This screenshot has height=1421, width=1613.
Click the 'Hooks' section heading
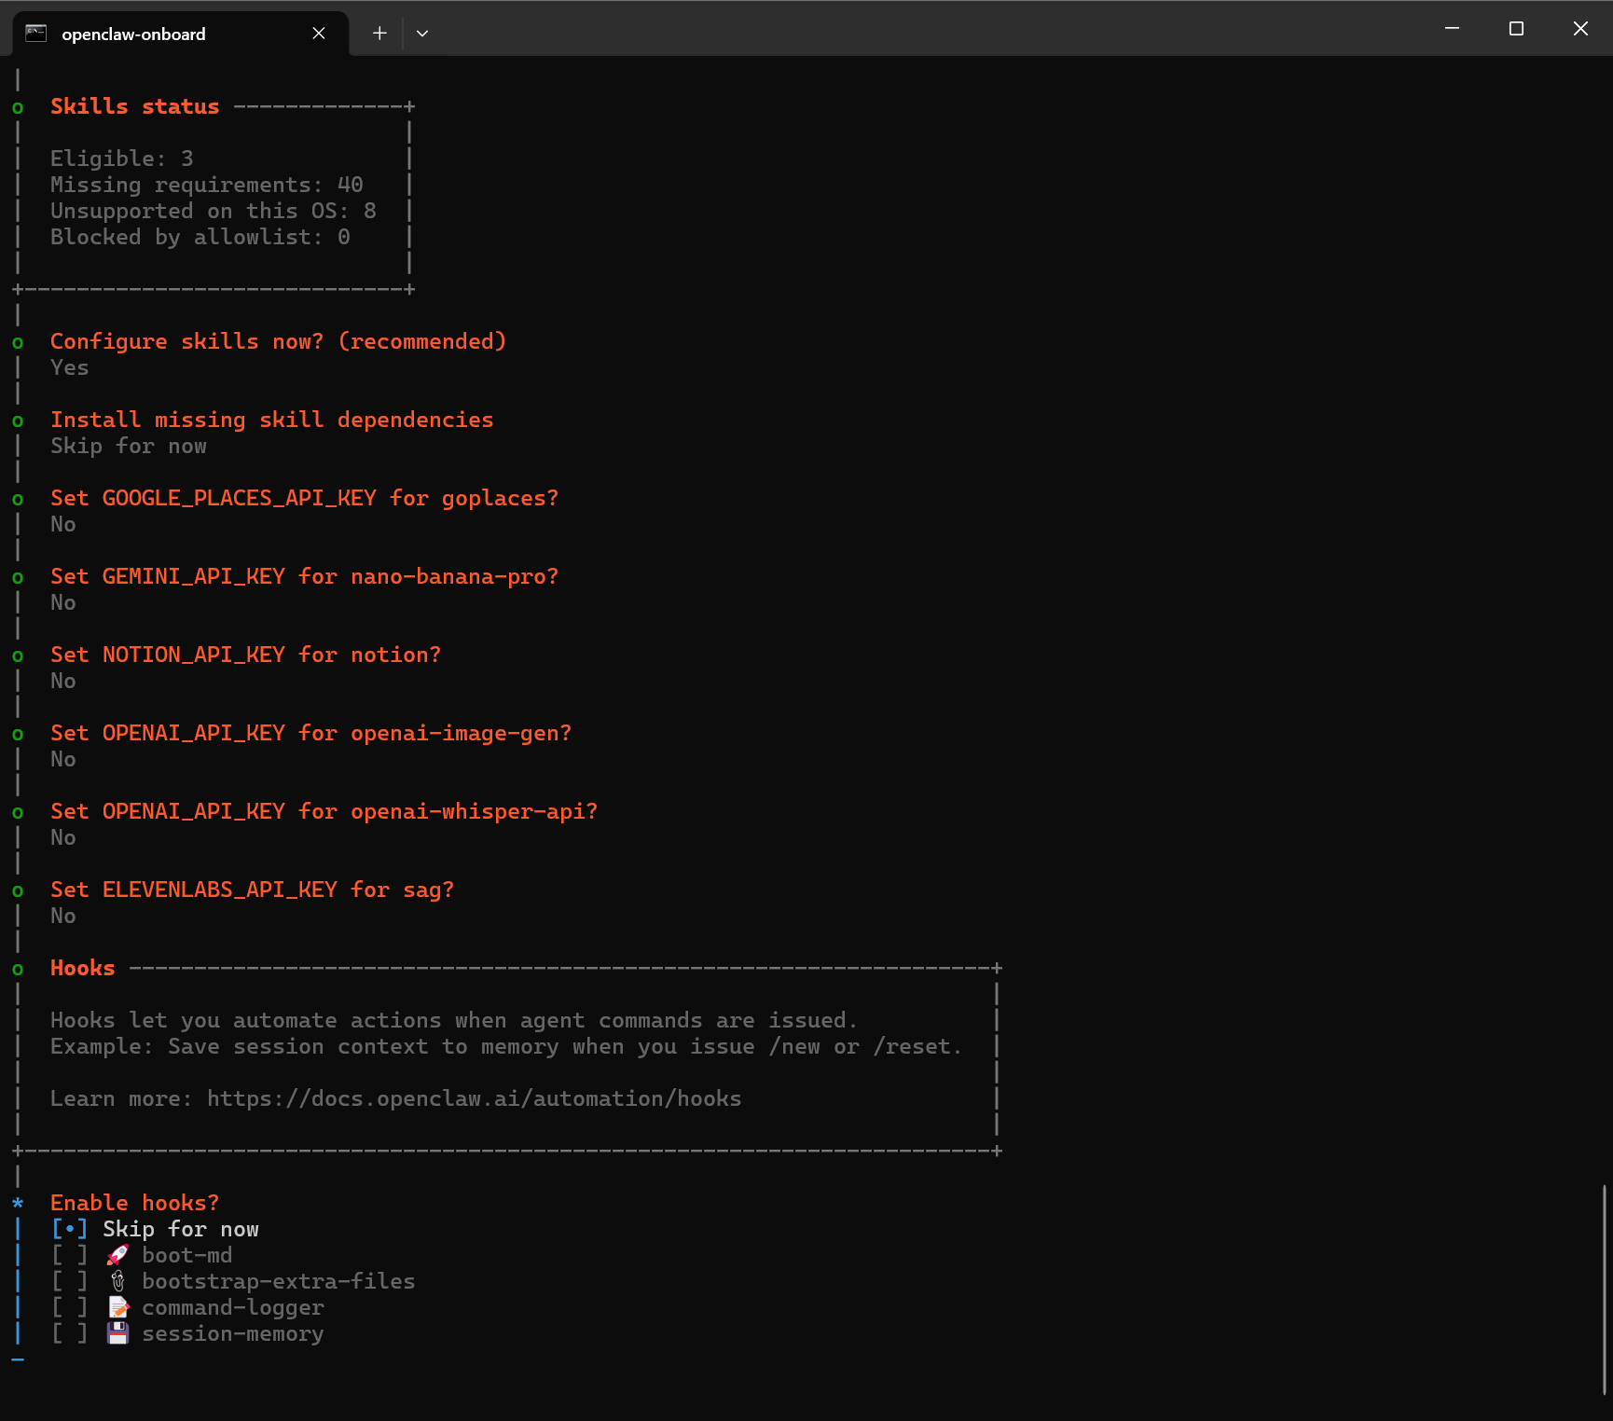pyautogui.click(x=83, y=968)
